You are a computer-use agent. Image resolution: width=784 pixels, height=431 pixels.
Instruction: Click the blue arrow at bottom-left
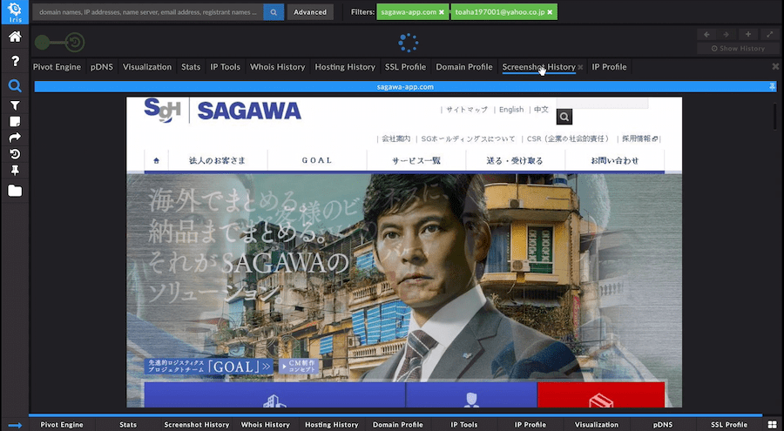pos(15,425)
